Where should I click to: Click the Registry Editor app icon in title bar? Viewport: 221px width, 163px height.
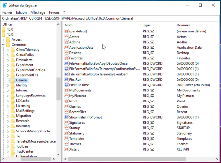point(5,5)
